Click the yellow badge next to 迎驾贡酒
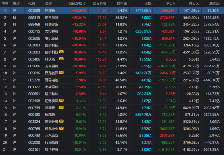 pyautogui.click(x=61, y=101)
